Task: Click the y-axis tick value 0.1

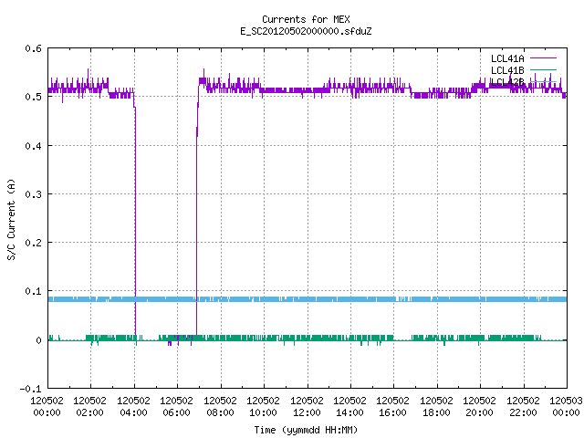Action: pyautogui.click(x=33, y=291)
